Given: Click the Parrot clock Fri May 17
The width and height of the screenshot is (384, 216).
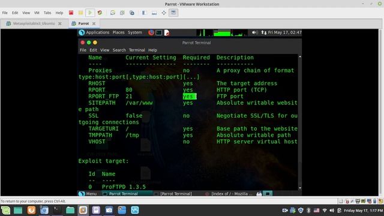Looking at the screenshot, I should (285, 32).
